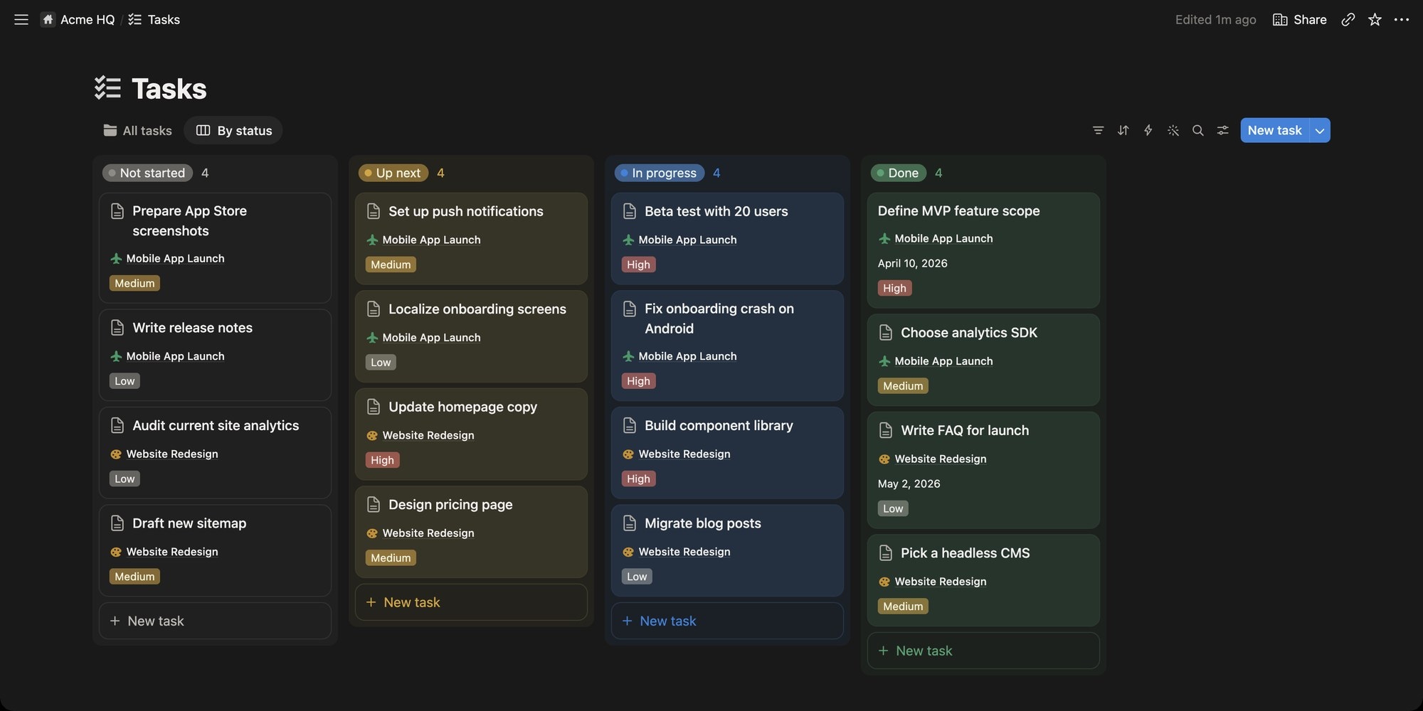Click the In progress status label

click(659, 173)
